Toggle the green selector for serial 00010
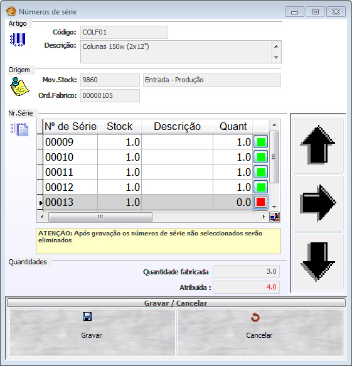The image size is (352, 366). [x=261, y=157]
